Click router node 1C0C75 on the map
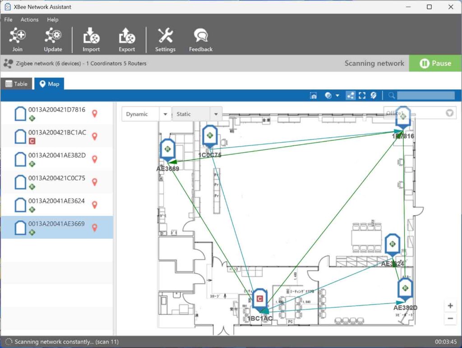The width and height of the screenshot is (462, 348). coord(210,136)
